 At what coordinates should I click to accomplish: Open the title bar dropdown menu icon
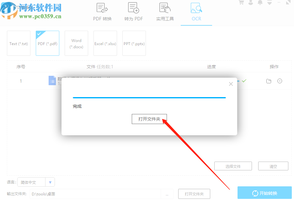(x=270, y=3)
